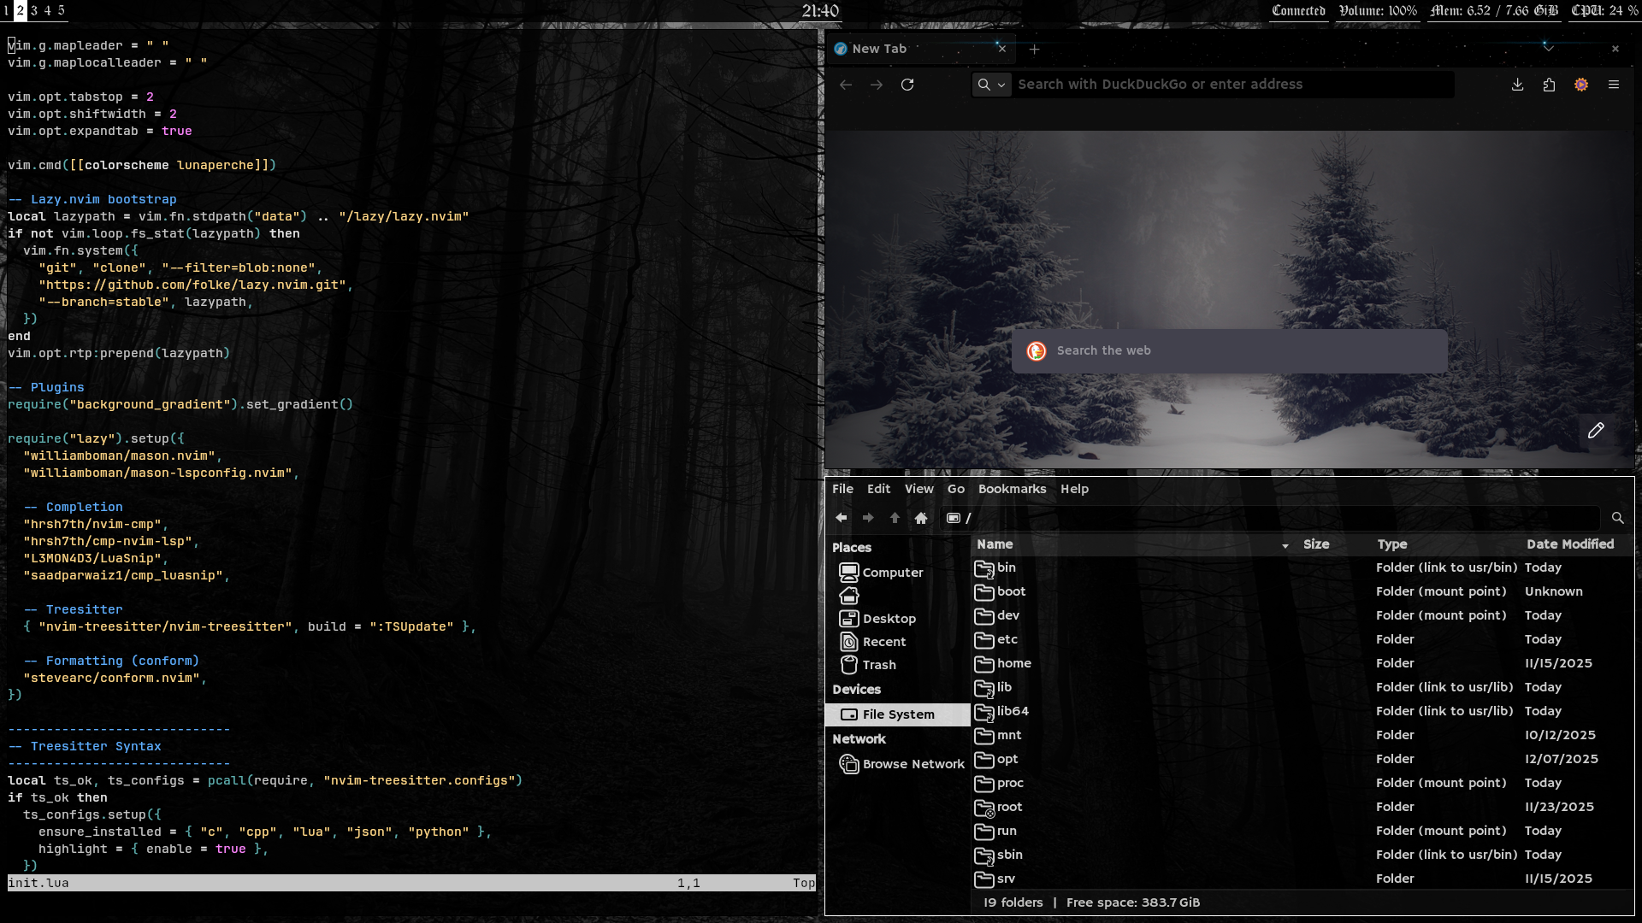The width and height of the screenshot is (1642, 923).
Task: Click the browser reload icon
Action: click(907, 85)
